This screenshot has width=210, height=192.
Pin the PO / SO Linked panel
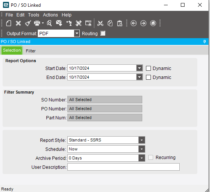(x=204, y=42)
